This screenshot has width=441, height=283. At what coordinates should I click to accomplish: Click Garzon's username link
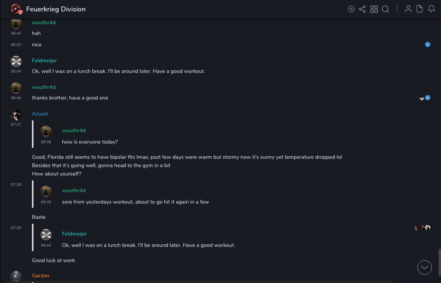41,275
